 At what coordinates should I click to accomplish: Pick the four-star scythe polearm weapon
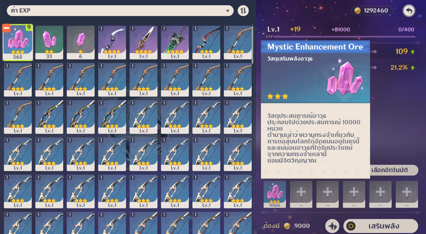(112, 43)
